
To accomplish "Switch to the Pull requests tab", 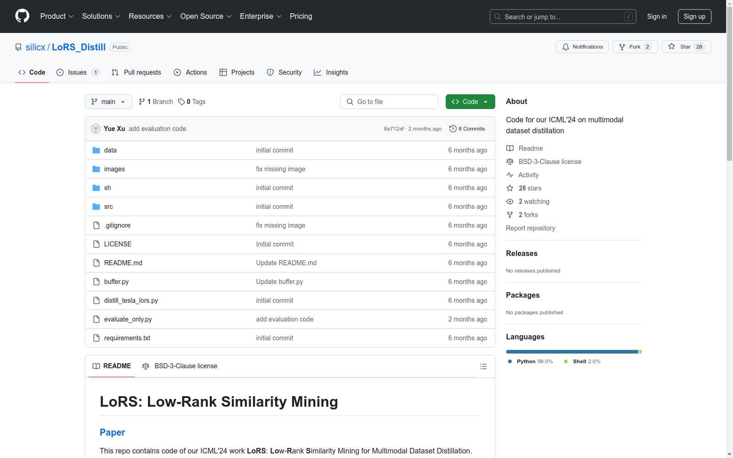I will point(137,72).
